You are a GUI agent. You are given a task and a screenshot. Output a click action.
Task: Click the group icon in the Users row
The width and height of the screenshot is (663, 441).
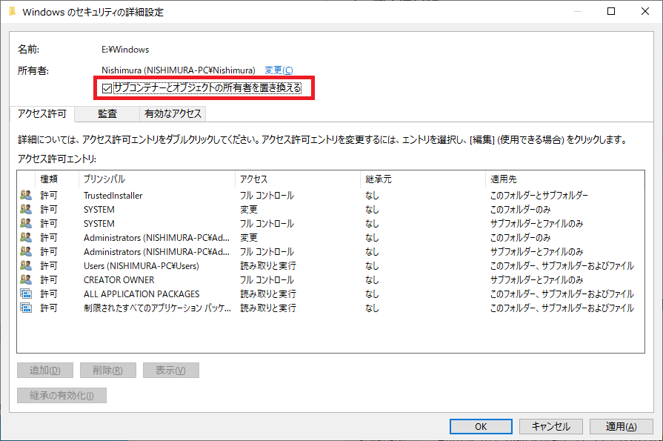point(26,265)
